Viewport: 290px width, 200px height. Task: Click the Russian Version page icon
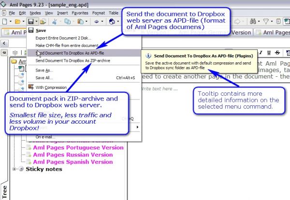(x=29, y=155)
